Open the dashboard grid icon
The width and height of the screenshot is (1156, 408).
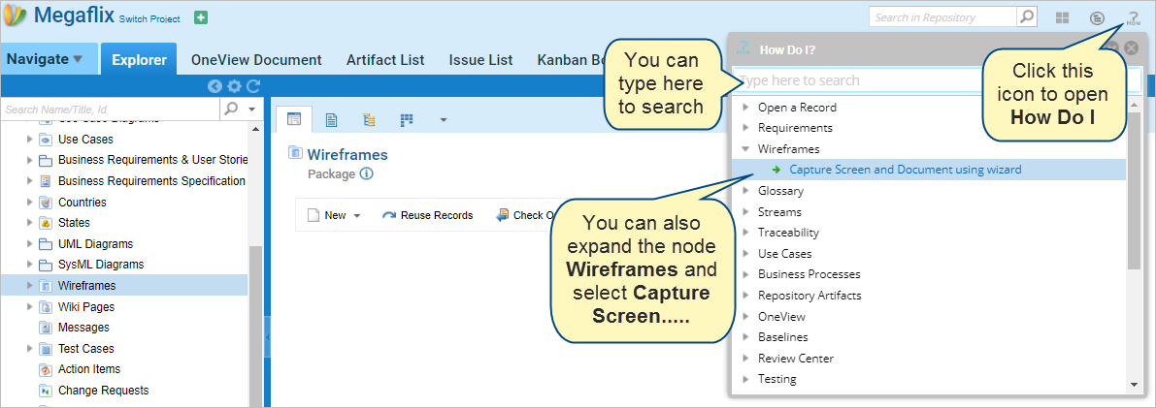pyautogui.click(x=1063, y=17)
